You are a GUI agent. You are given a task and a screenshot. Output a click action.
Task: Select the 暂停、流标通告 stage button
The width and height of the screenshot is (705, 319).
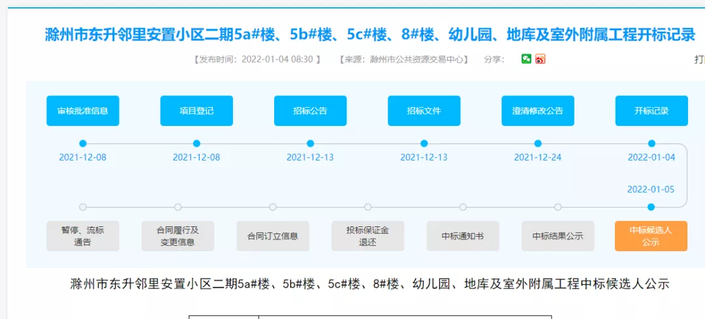point(83,236)
